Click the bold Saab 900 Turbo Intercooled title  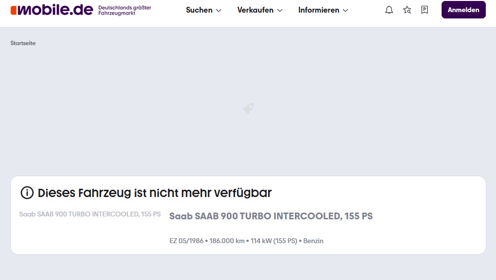pyautogui.click(x=271, y=216)
